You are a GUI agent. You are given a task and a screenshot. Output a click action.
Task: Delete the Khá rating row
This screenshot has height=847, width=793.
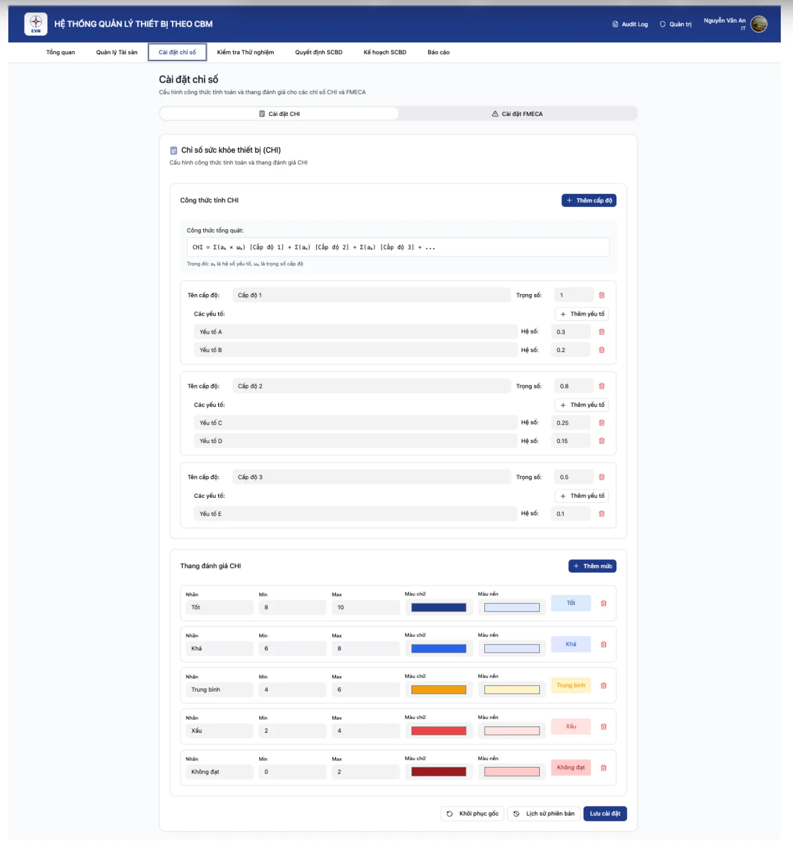(x=604, y=644)
